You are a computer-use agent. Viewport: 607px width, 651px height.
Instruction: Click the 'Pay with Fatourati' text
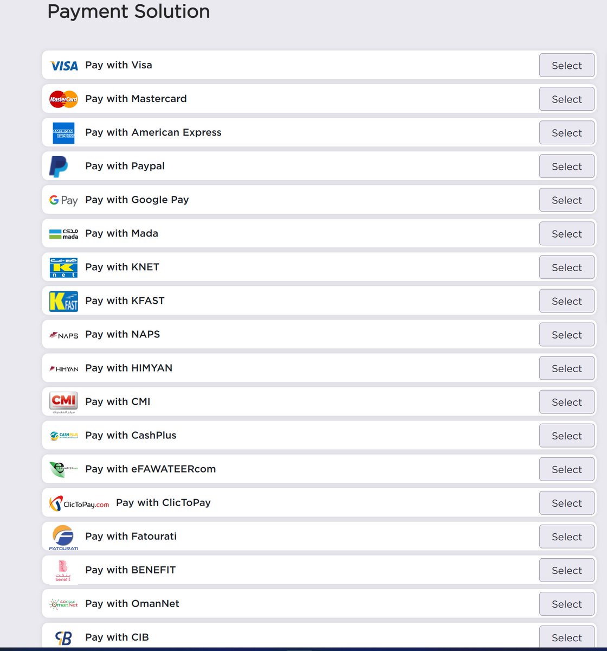click(x=131, y=536)
